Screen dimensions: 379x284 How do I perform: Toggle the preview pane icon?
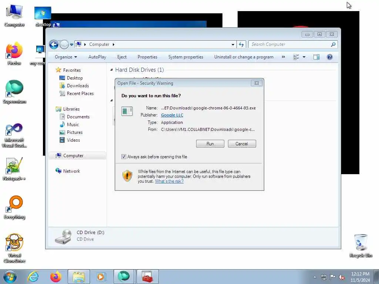(316, 57)
